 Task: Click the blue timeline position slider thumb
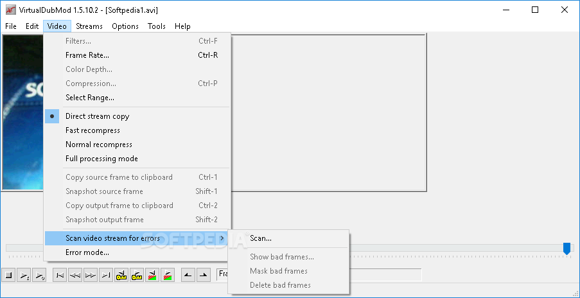point(567,248)
